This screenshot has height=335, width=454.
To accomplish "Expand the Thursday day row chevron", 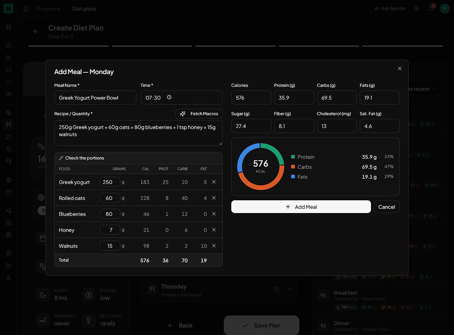I will tap(290, 289).
